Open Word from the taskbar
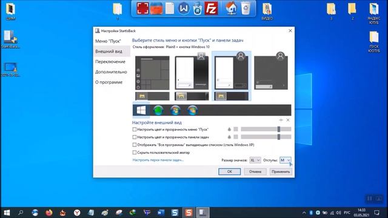 coord(161,213)
